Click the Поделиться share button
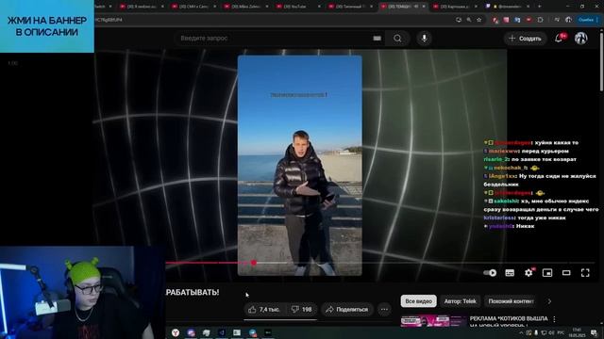 347,310
